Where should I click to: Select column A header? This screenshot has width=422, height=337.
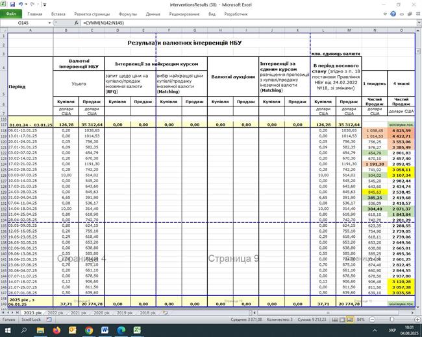click(31, 30)
